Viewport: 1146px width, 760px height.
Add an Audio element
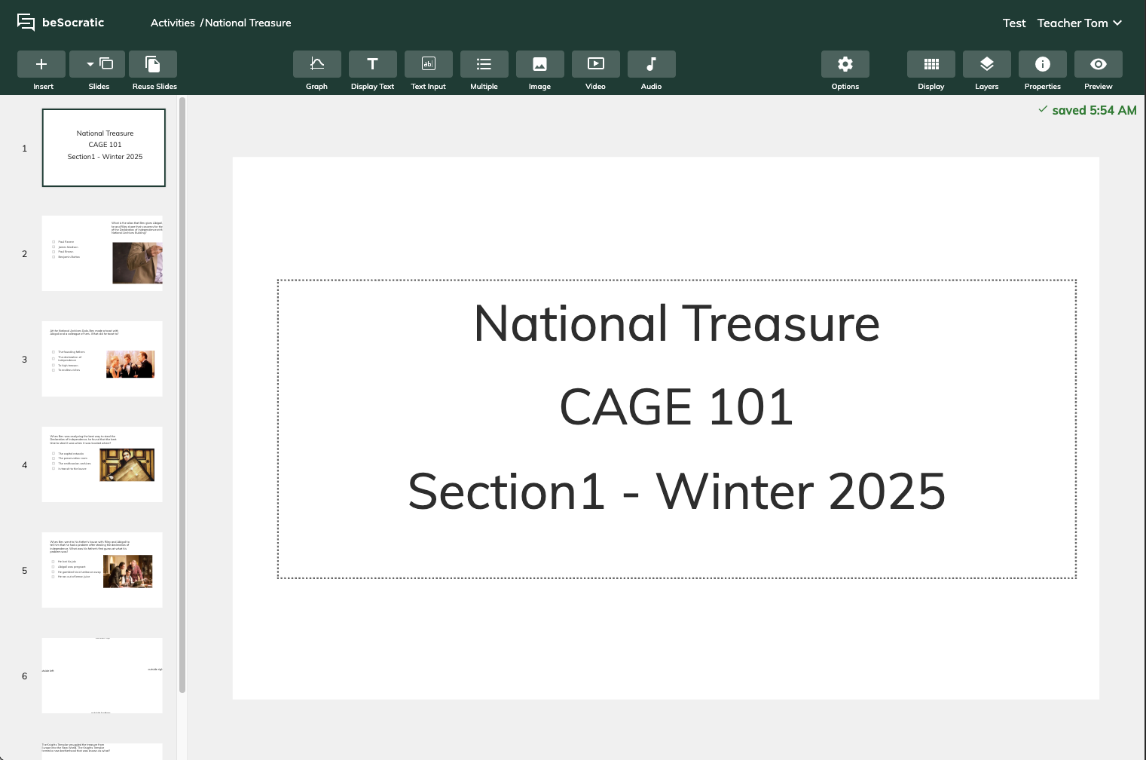point(652,64)
